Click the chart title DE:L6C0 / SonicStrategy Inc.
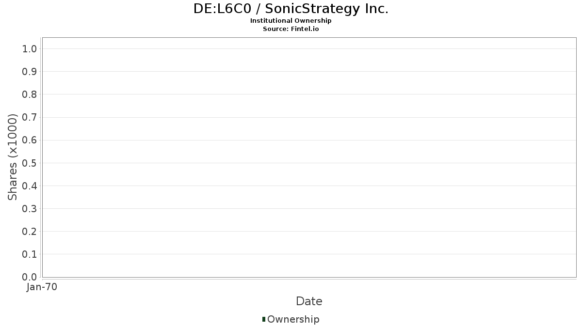 291,9
